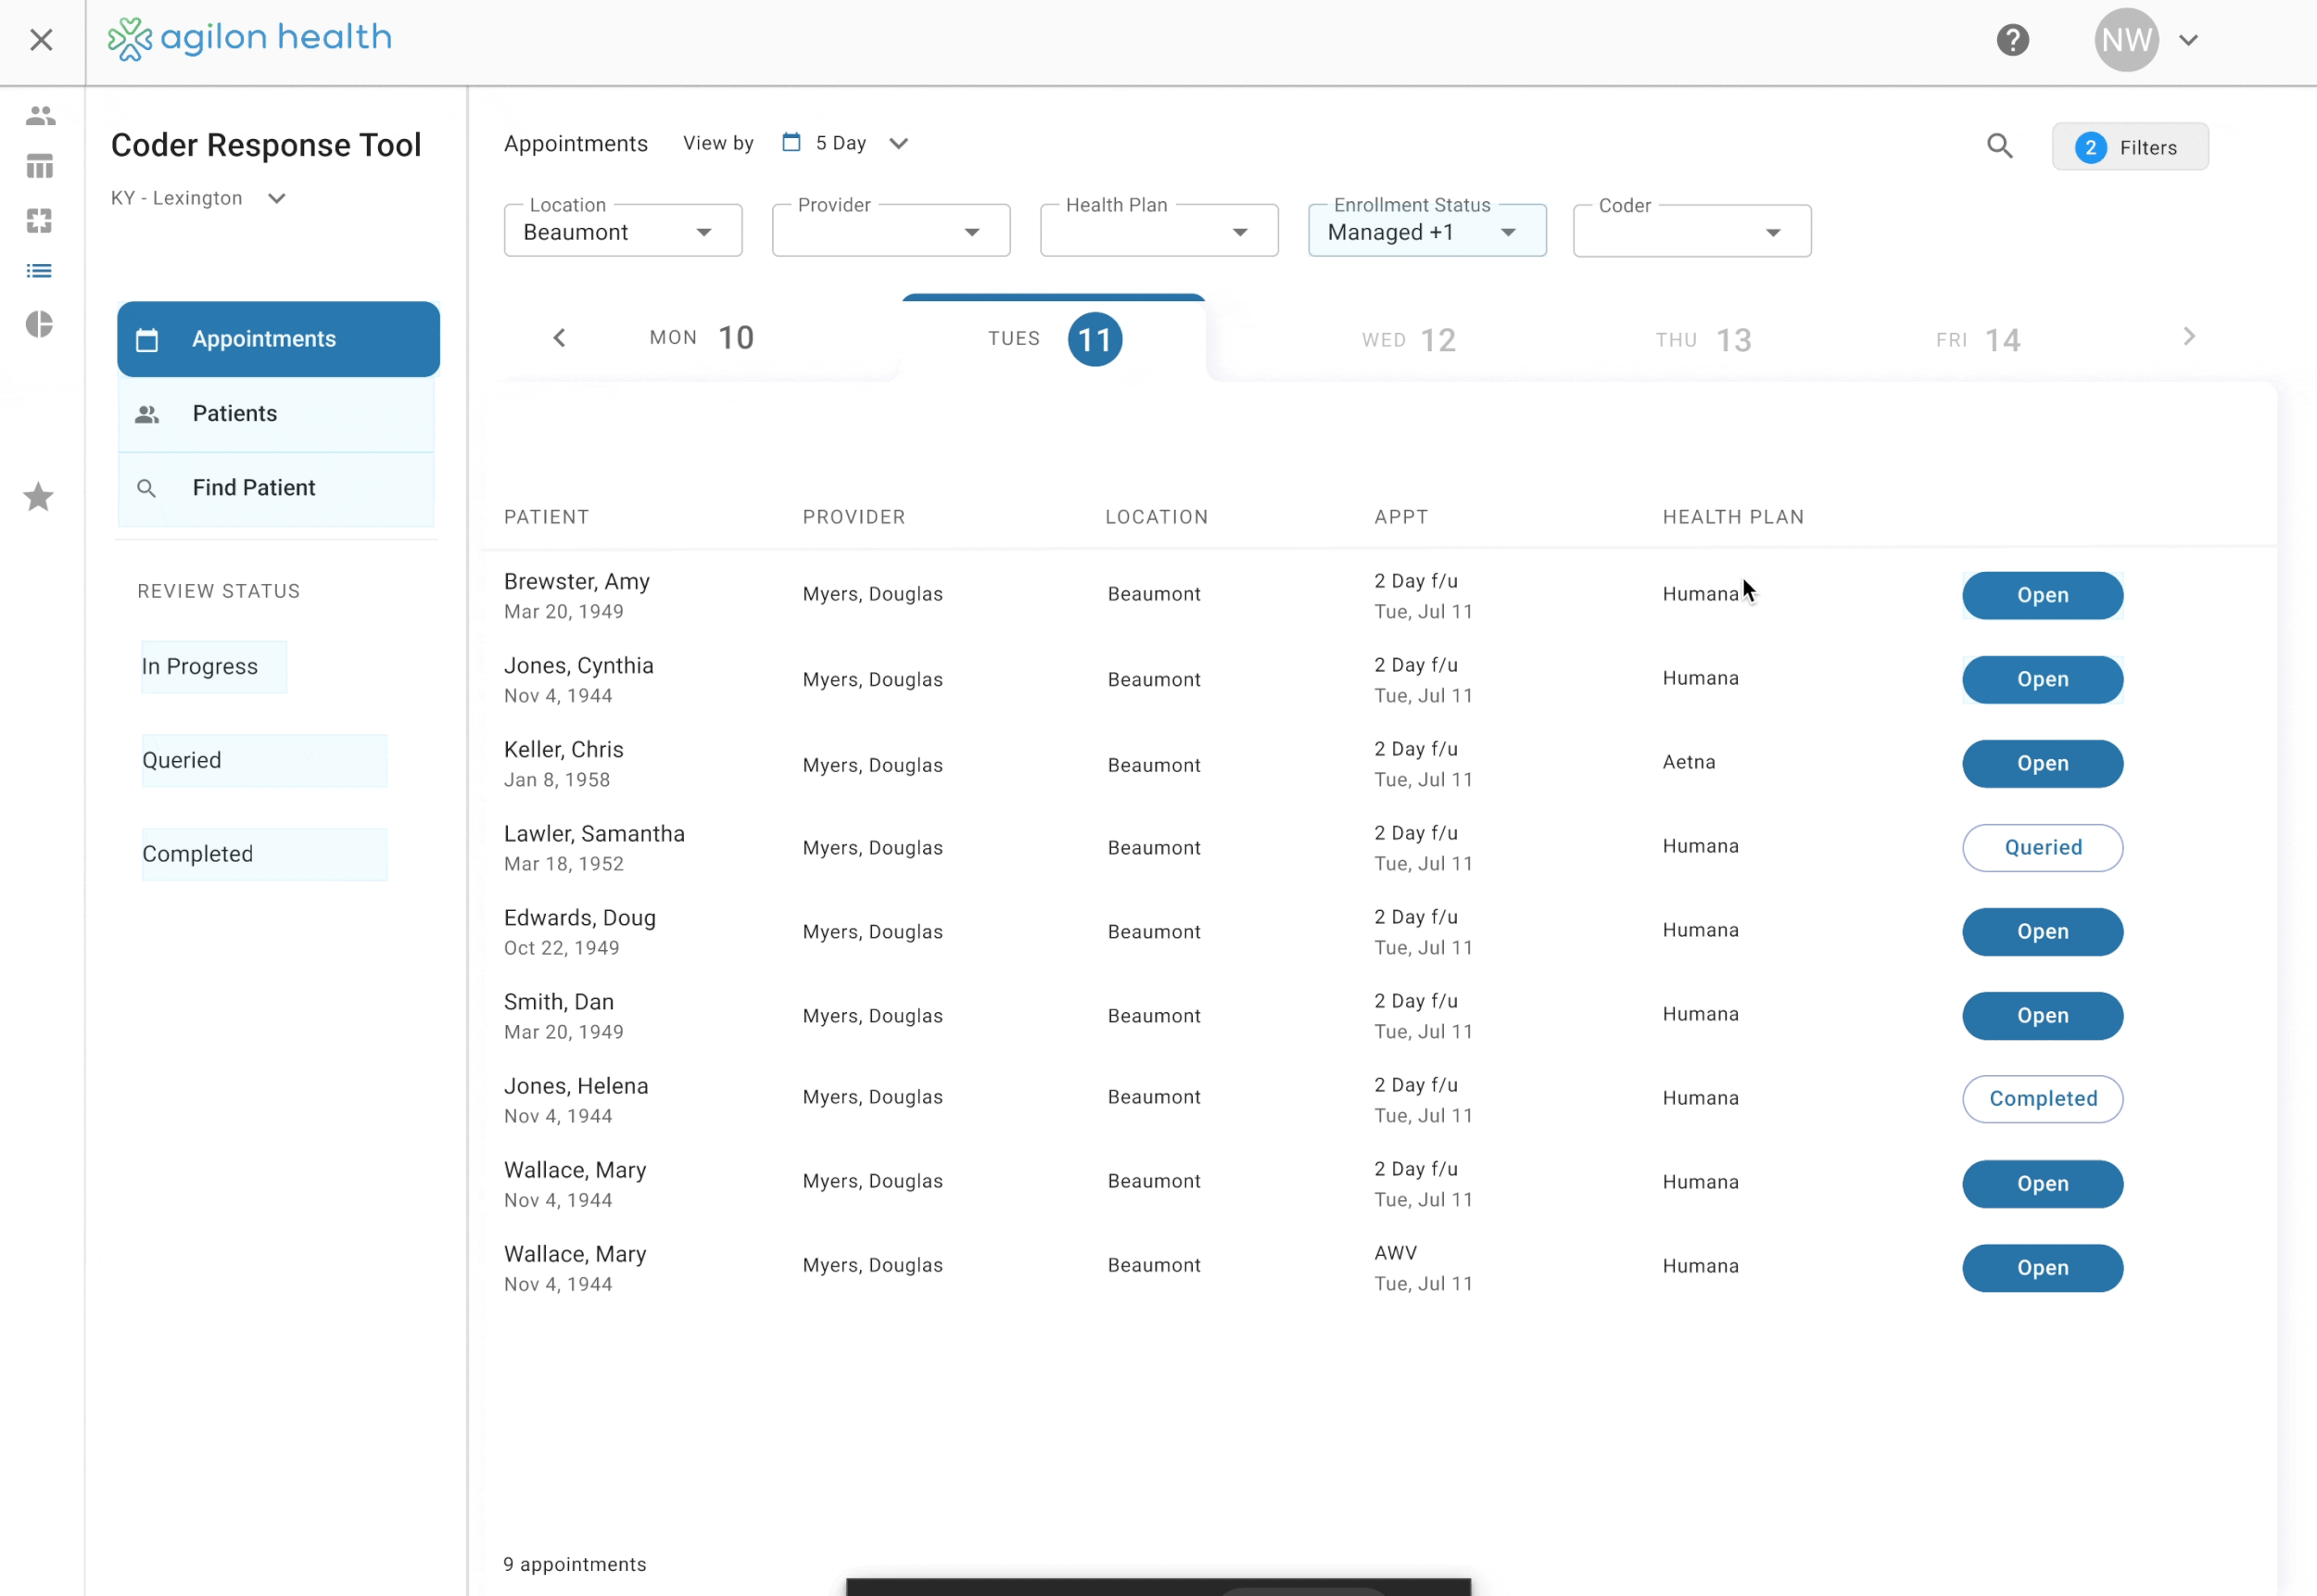
Task: Go to previous week with left chevron
Action: [559, 338]
